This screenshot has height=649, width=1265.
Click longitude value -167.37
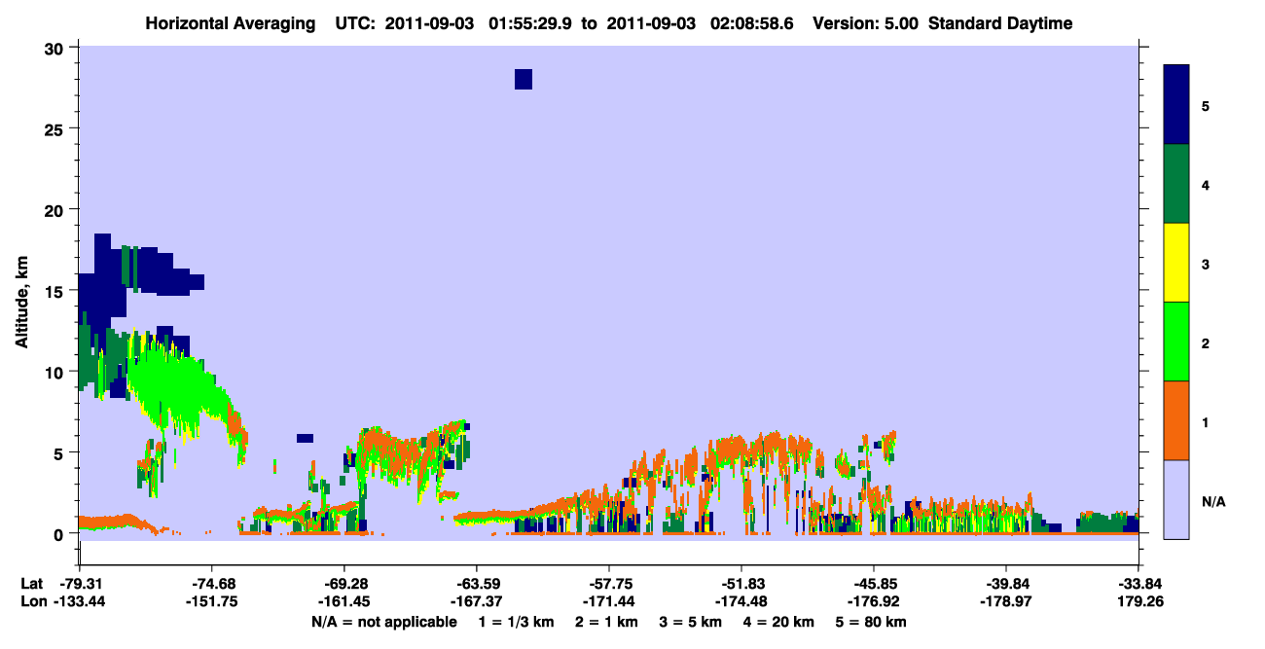coord(476,601)
